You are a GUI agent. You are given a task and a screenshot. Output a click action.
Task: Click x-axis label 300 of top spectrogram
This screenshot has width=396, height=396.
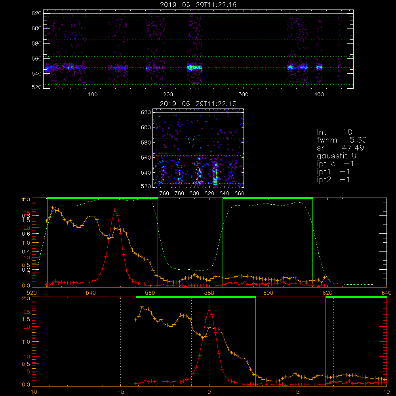244,95
